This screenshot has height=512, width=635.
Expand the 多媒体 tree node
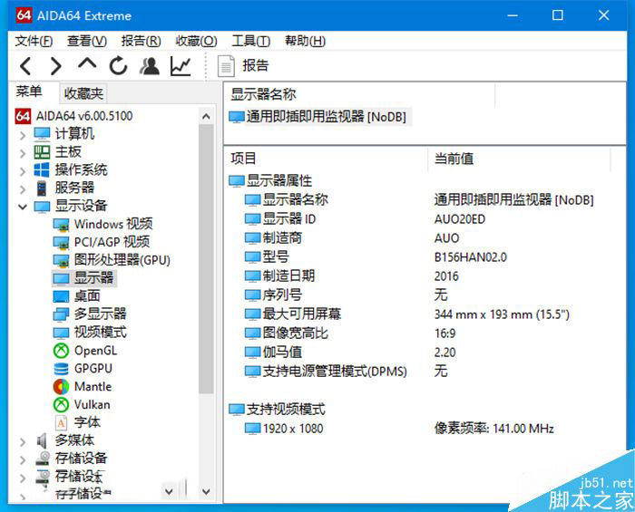tap(23, 441)
